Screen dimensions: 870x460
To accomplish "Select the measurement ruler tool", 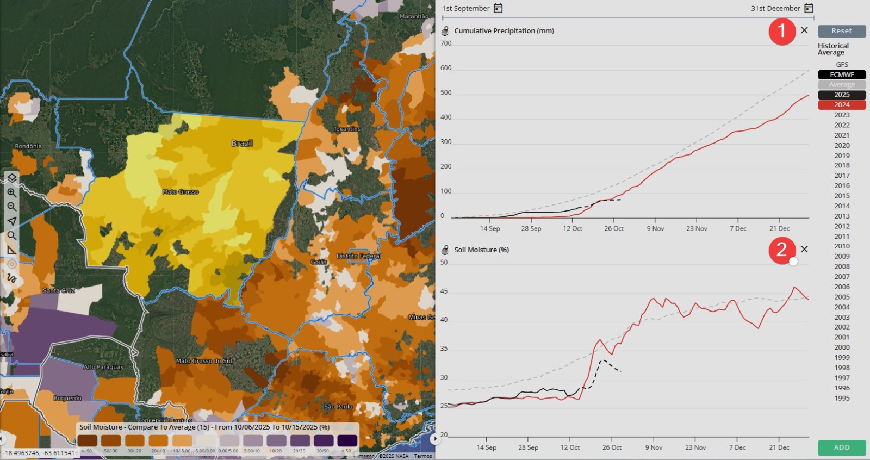I will 12,250.
